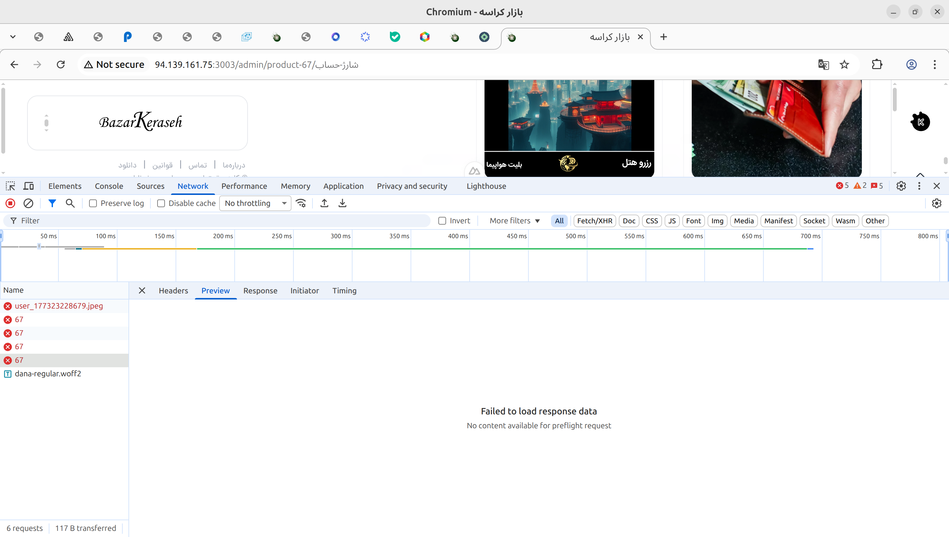949x537 pixels.
Task: Close the request details pane
Action: pos(142,291)
